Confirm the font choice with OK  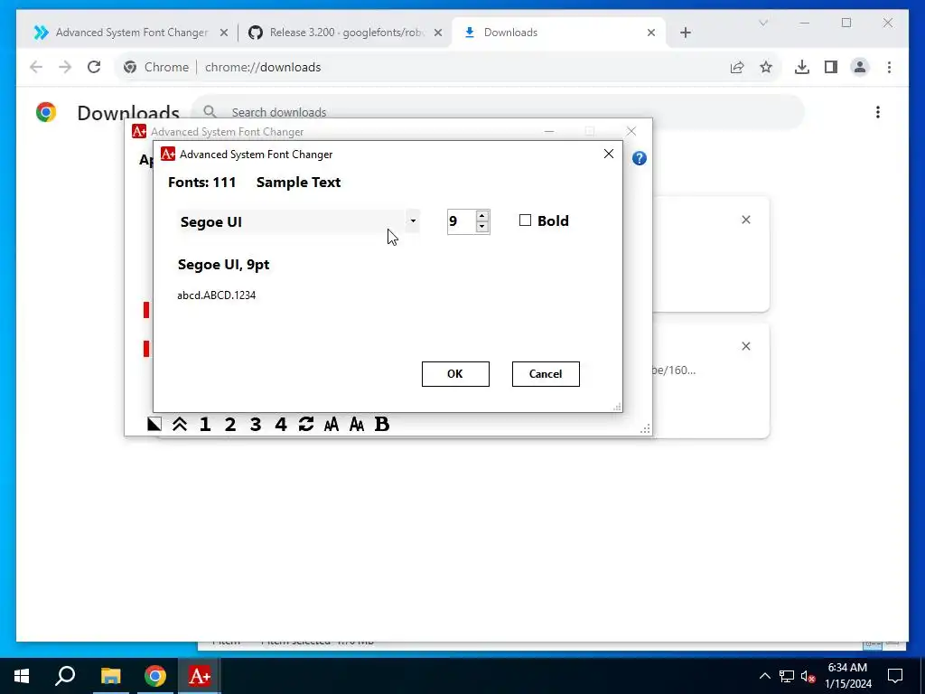(x=455, y=374)
